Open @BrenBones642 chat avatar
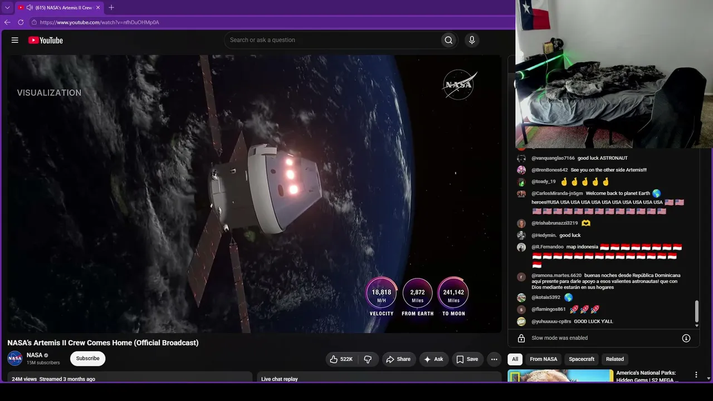The width and height of the screenshot is (713, 401). 521,170
